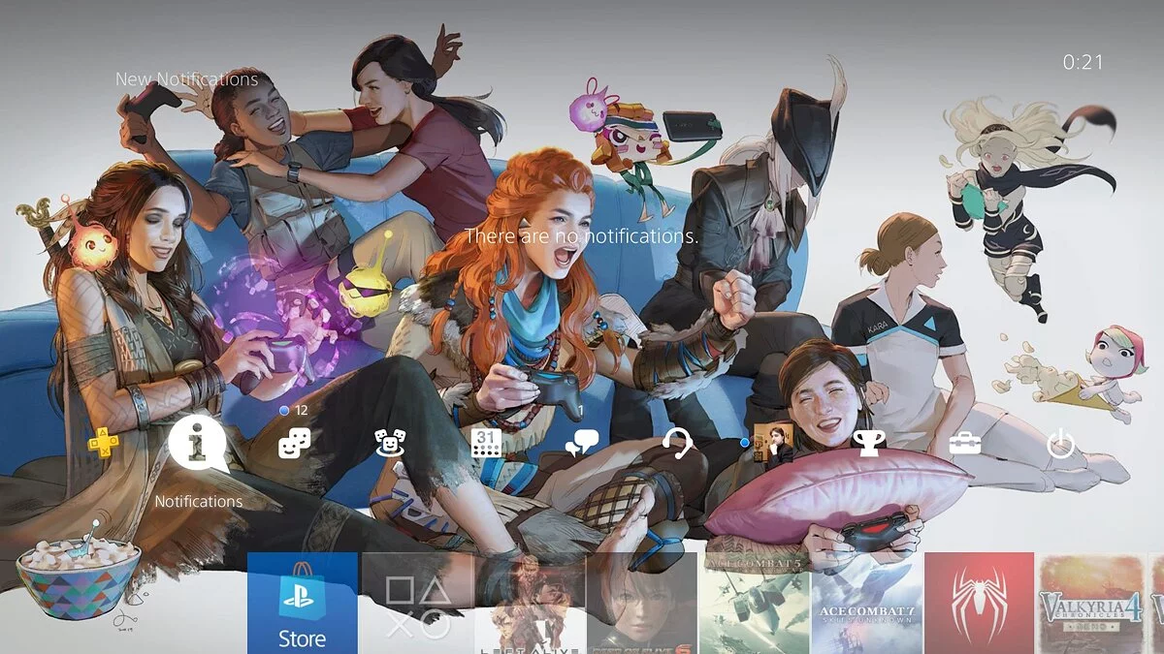
Task: Open the Profile avatar icon
Action: pyautogui.click(x=773, y=443)
